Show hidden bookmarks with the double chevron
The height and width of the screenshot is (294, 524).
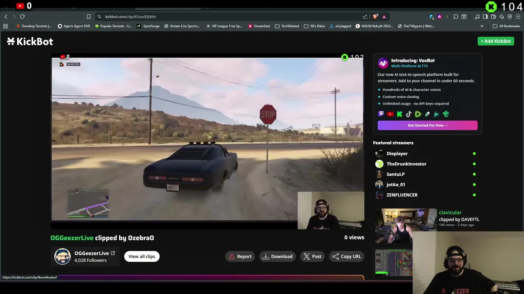[x=482, y=26]
